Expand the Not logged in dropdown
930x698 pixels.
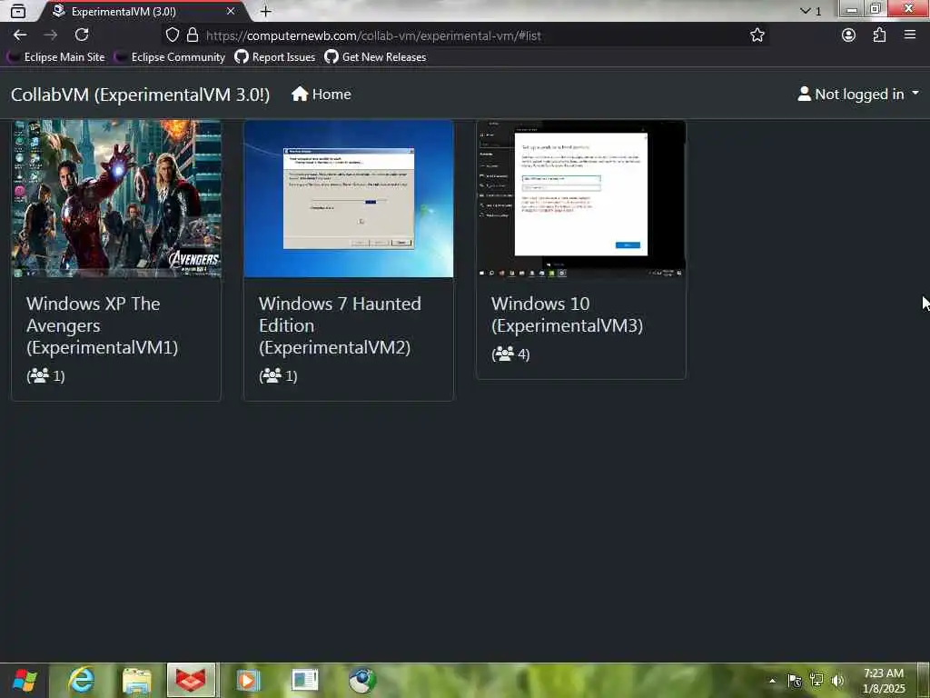(857, 94)
